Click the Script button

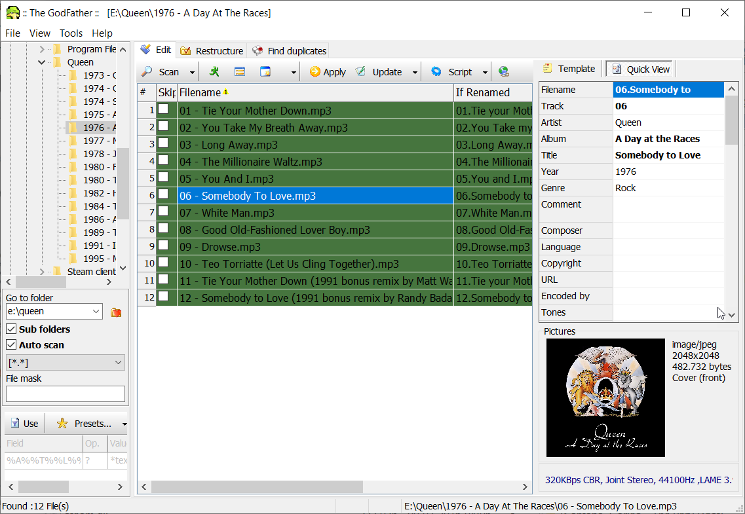click(x=451, y=71)
